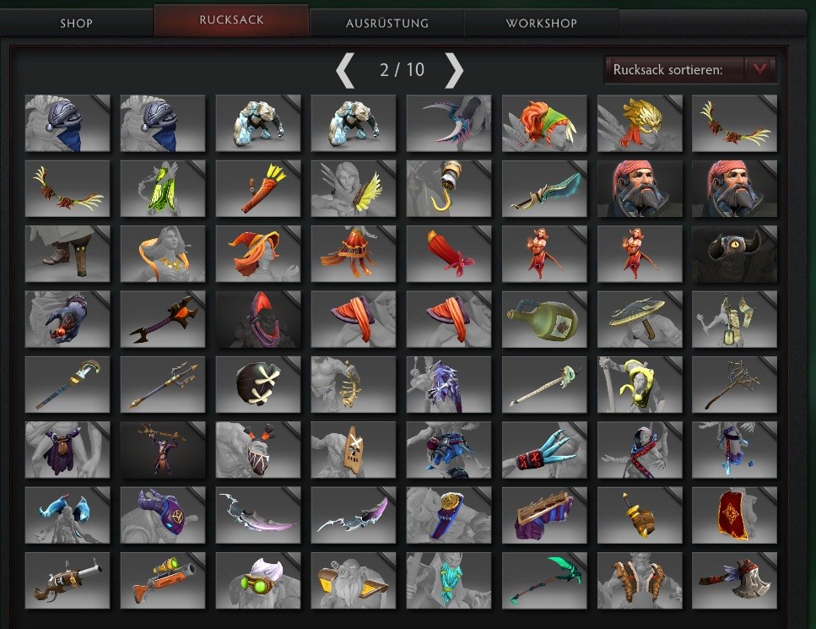Select the black eye-patch hat with yellow eye
Viewport: 816px width, 629px height.
(734, 254)
